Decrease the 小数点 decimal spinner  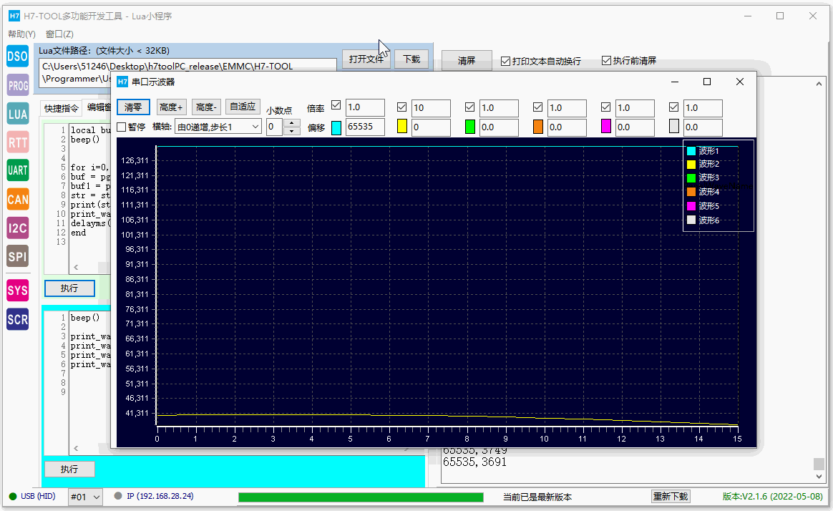tap(292, 131)
